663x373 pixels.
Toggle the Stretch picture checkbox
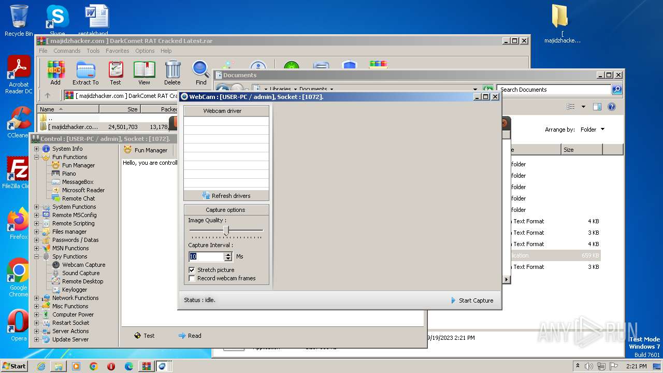[192, 270]
